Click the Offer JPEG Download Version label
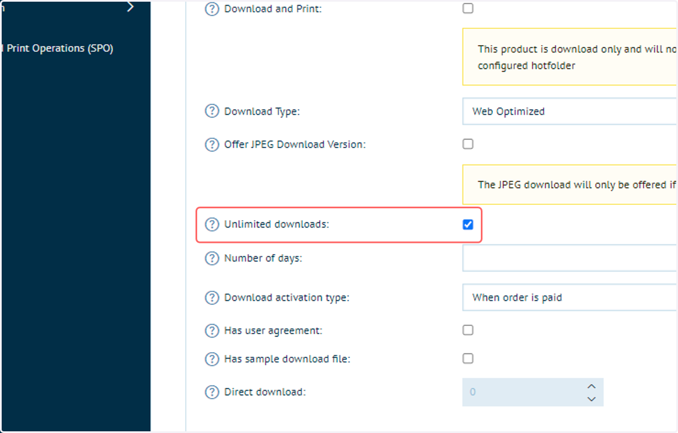678x433 pixels. point(295,145)
